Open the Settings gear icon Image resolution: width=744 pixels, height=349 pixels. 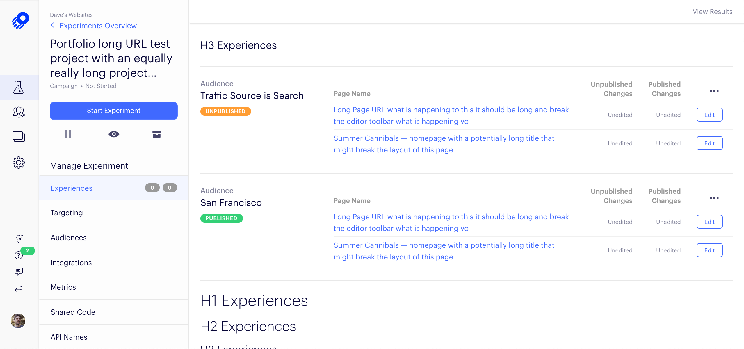[19, 162]
